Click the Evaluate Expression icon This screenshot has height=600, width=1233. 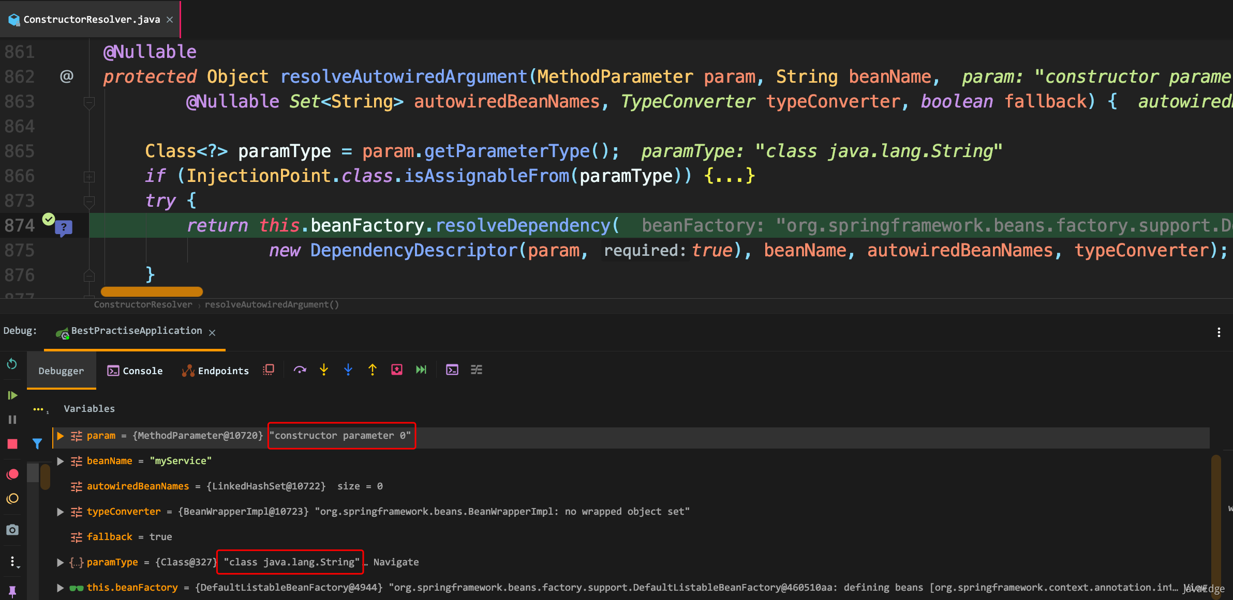452,370
